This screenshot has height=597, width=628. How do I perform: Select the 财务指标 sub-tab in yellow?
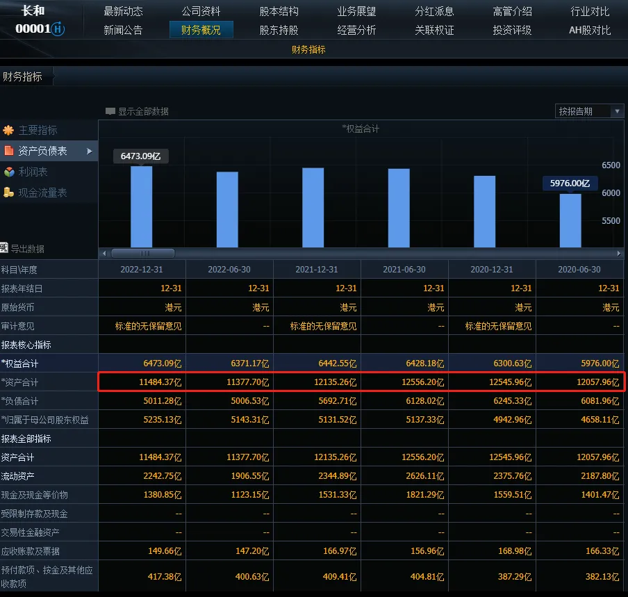point(308,49)
